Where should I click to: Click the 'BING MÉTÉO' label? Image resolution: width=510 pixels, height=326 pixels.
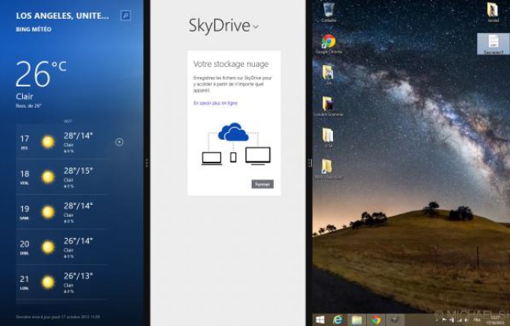pyautogui.click(x=34, y=29)
